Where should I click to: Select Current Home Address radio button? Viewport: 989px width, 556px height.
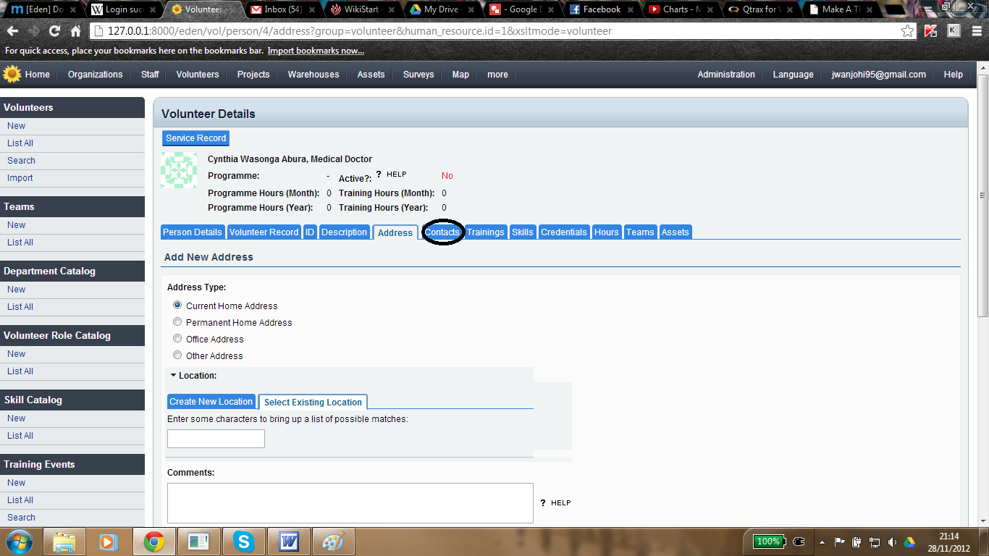tap(177, 306)
